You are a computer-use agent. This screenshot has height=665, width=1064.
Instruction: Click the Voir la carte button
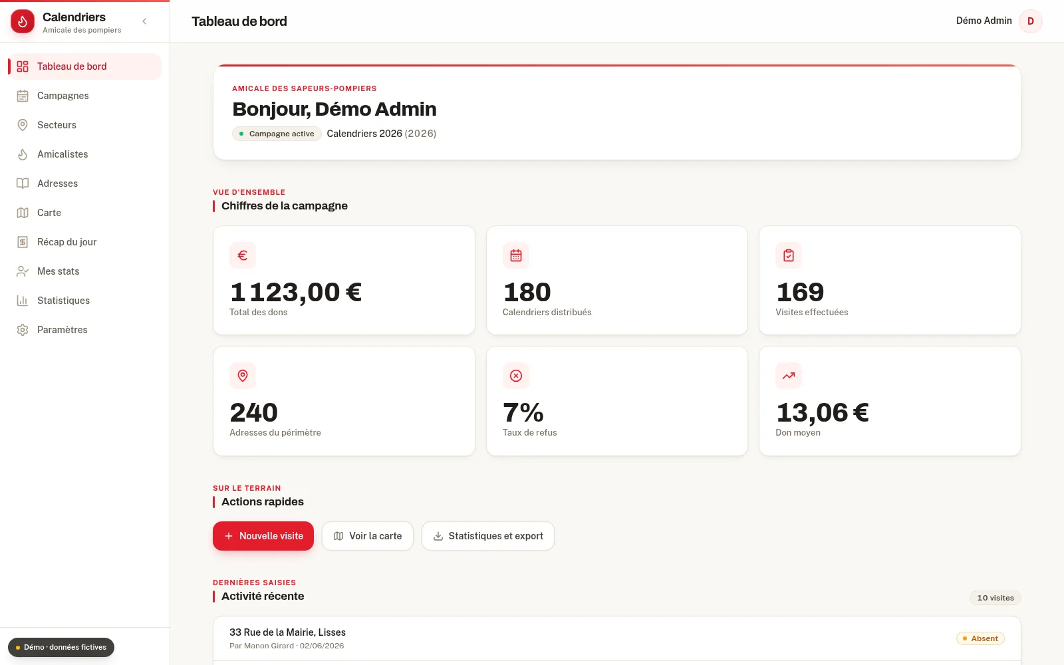368,536
